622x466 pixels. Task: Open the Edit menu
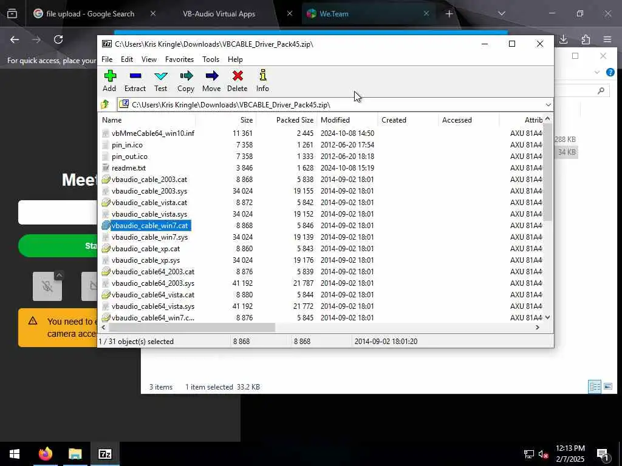[x=127, y=59]
